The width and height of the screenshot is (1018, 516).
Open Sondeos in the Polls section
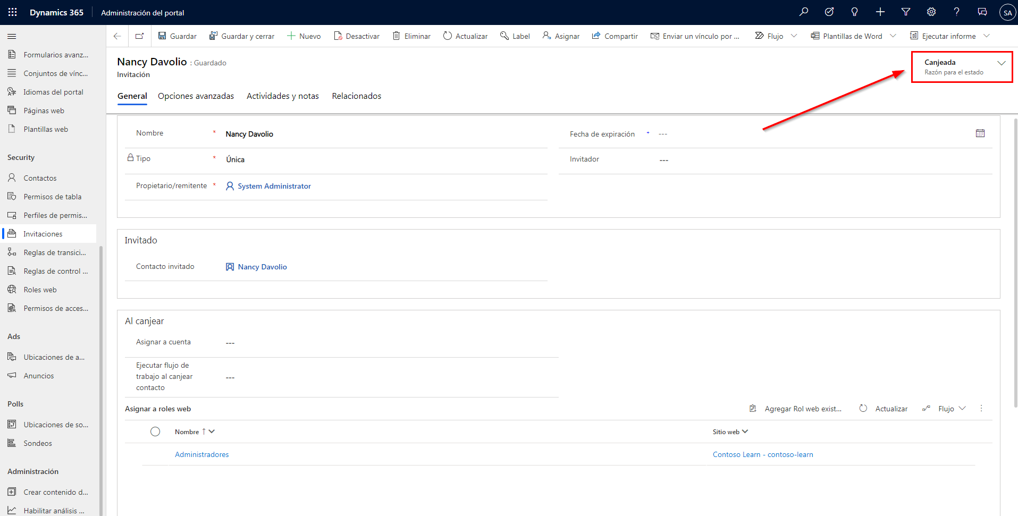pyautogui.click(x=49, y=443)
